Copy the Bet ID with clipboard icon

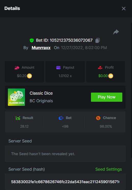coord(98,40)
